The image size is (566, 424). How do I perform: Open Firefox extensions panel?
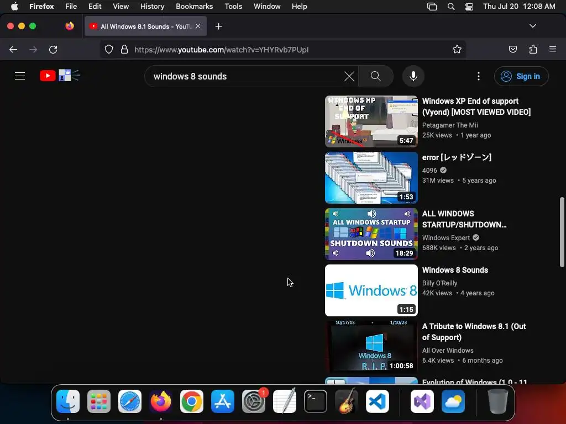point(533,49)
